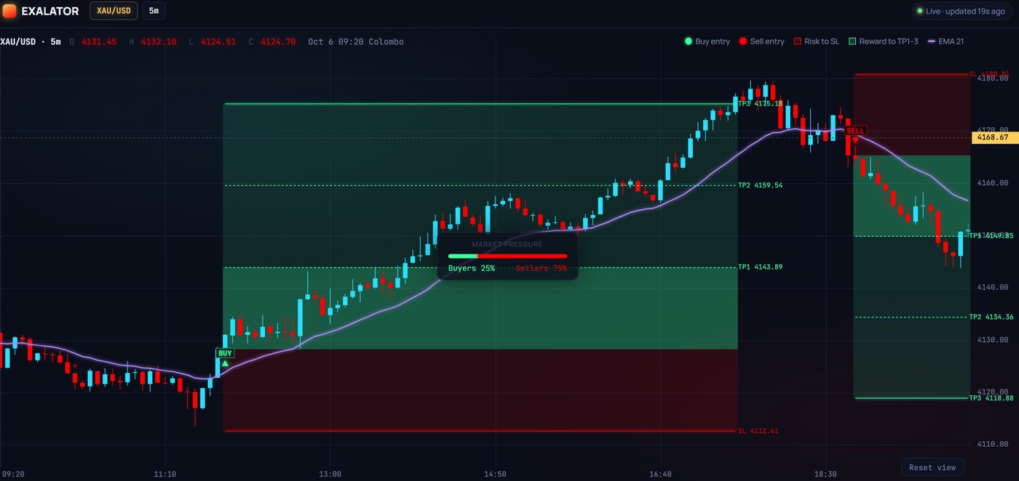Click the 4140.00 price axis label
This screenshot has width=1019, height=481.
994,288
